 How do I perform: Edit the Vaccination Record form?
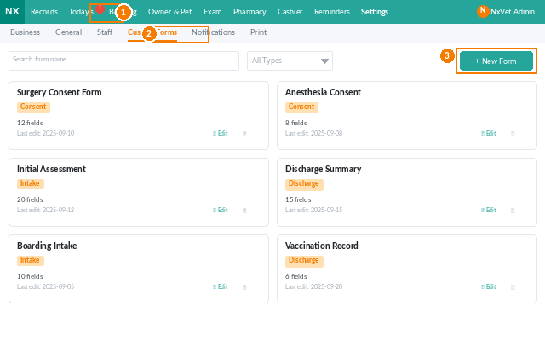pos(489,286)
